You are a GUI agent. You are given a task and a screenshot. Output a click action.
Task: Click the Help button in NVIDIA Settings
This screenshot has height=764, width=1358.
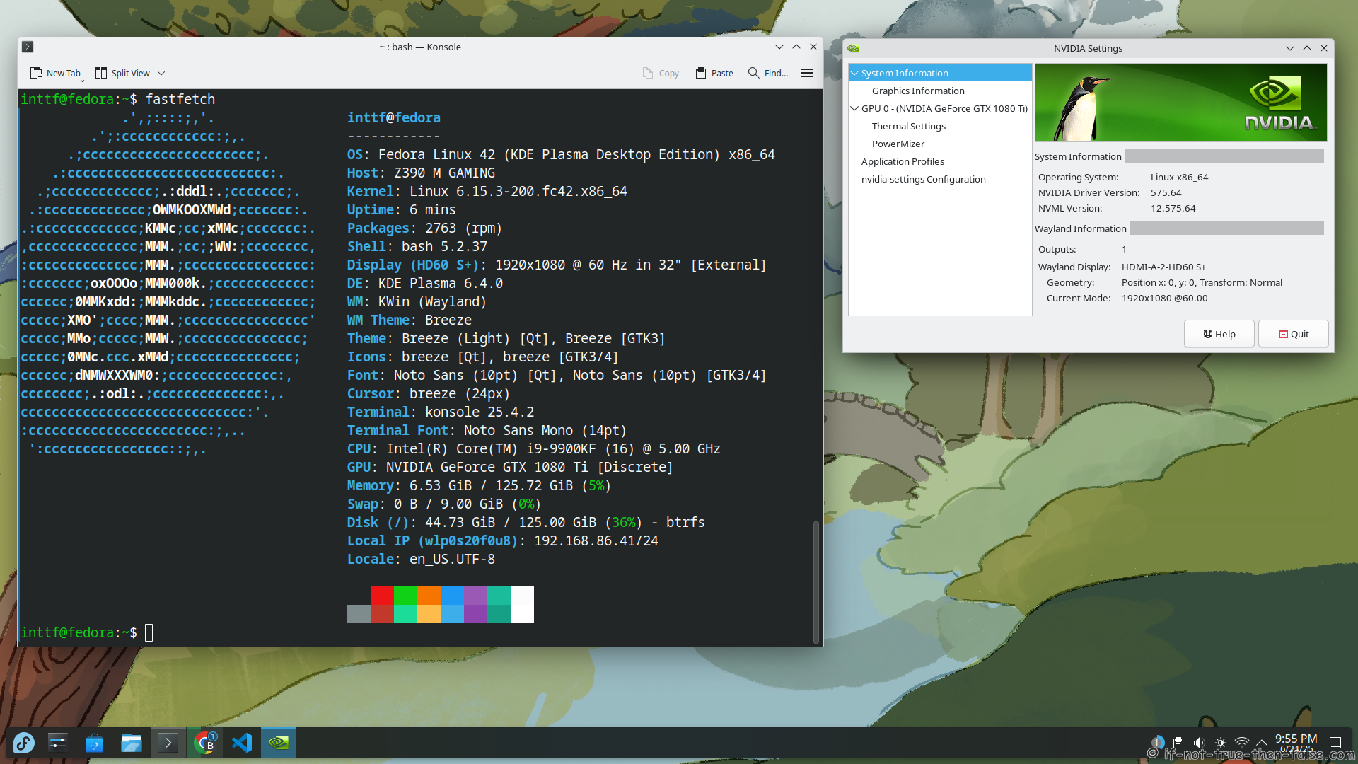[1219, 334]
